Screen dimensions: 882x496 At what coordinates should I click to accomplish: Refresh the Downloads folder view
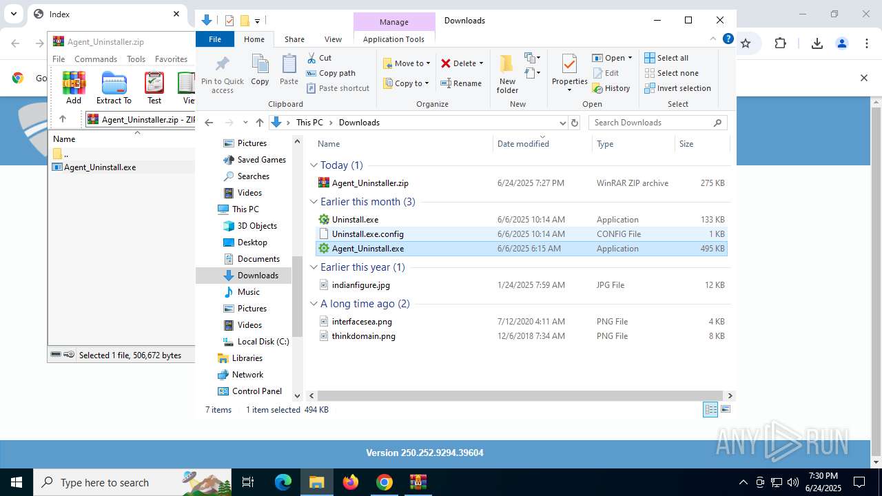click(576, 123)
